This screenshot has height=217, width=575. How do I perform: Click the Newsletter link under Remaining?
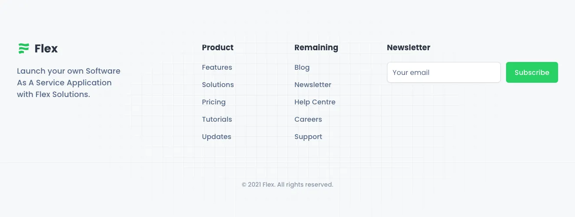point(313,85)
